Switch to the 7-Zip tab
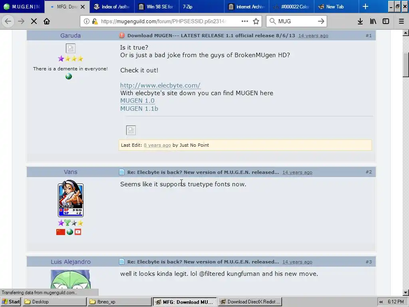The height and width of the screenshot is (307, 409). pyautogui.click(x=201, y=6)
